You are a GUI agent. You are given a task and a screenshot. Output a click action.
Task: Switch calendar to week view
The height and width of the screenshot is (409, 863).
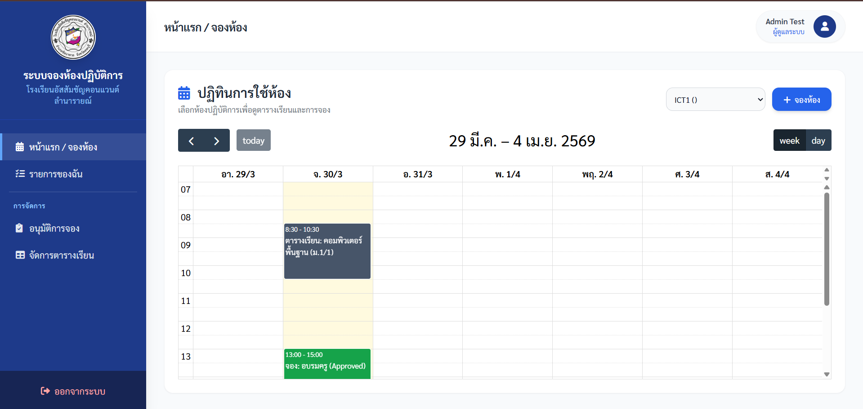tap(789, 141)
